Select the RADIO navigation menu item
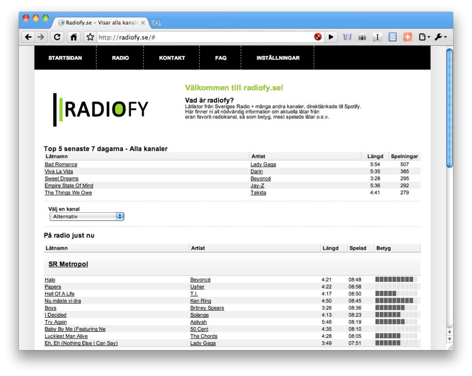 (119, 58)
